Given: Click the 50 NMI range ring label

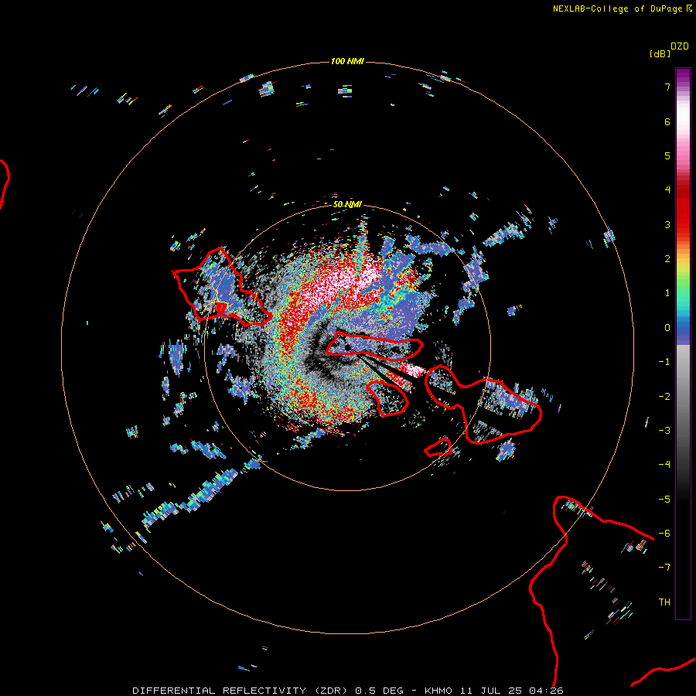Looking at the screenshot, I should coord(347,204).
